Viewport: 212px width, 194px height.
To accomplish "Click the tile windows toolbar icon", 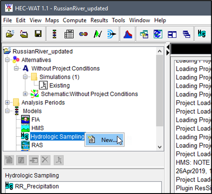I will (172, 34).
